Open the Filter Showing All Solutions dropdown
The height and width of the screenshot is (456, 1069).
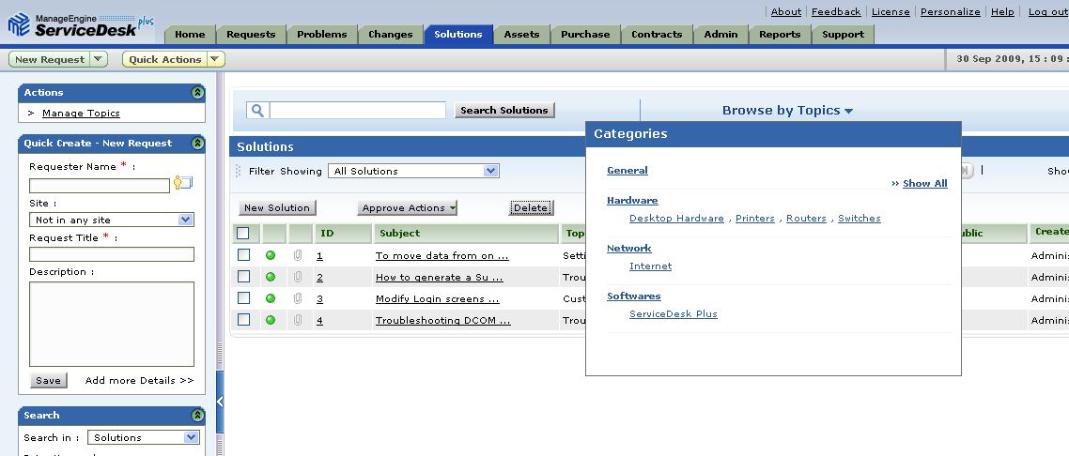click(413, 171)
